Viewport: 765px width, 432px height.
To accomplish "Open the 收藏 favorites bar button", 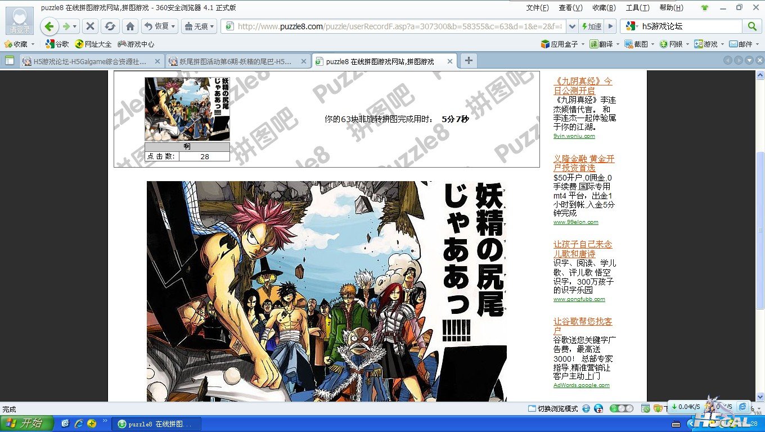I will pos(19,44).
